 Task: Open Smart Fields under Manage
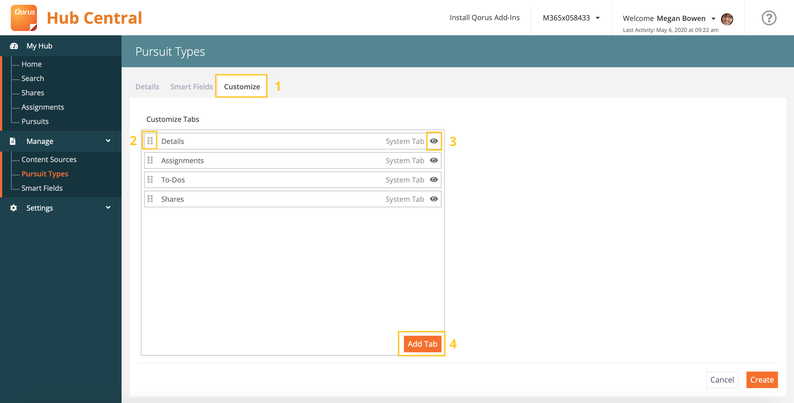click(42, 188)
